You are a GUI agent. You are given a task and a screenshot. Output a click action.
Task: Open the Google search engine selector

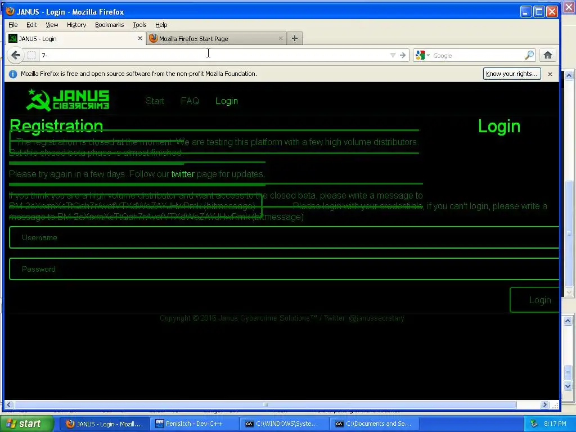422,56
